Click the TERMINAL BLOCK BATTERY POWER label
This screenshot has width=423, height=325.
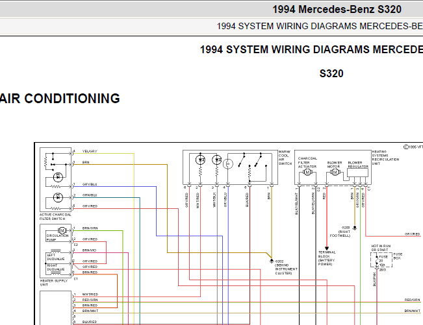(327, 258)
